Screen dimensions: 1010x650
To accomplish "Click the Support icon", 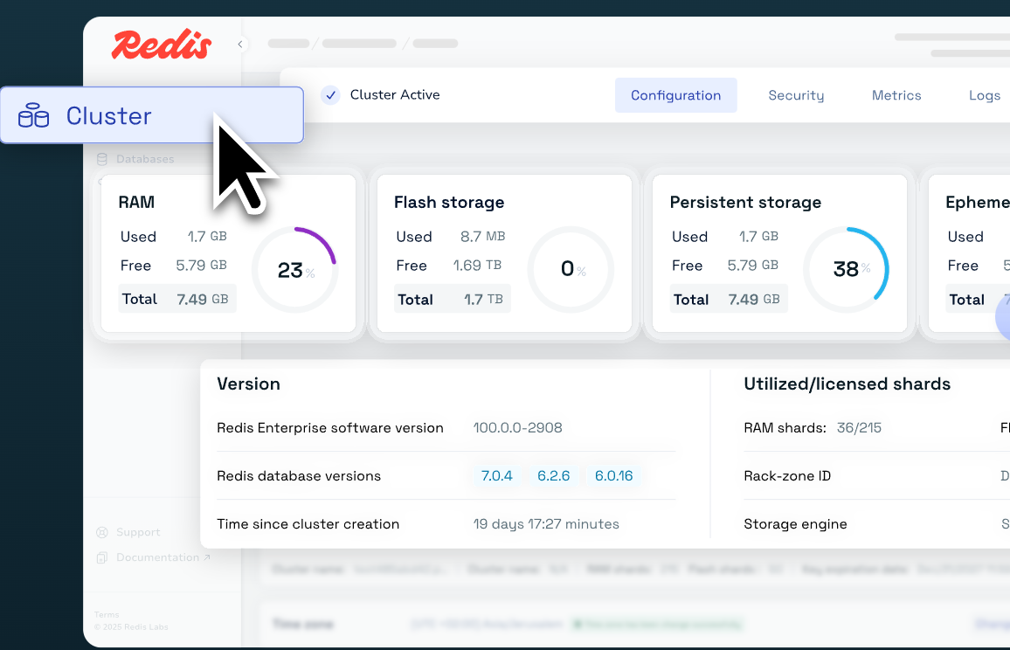I will (101, 532).
